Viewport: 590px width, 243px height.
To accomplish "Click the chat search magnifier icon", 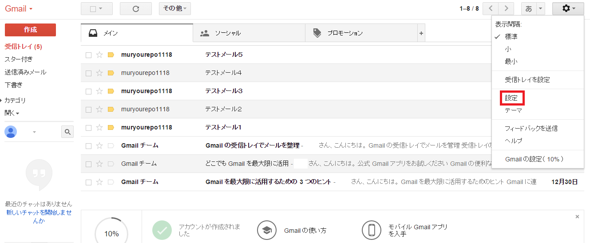I will pos(67,132).
